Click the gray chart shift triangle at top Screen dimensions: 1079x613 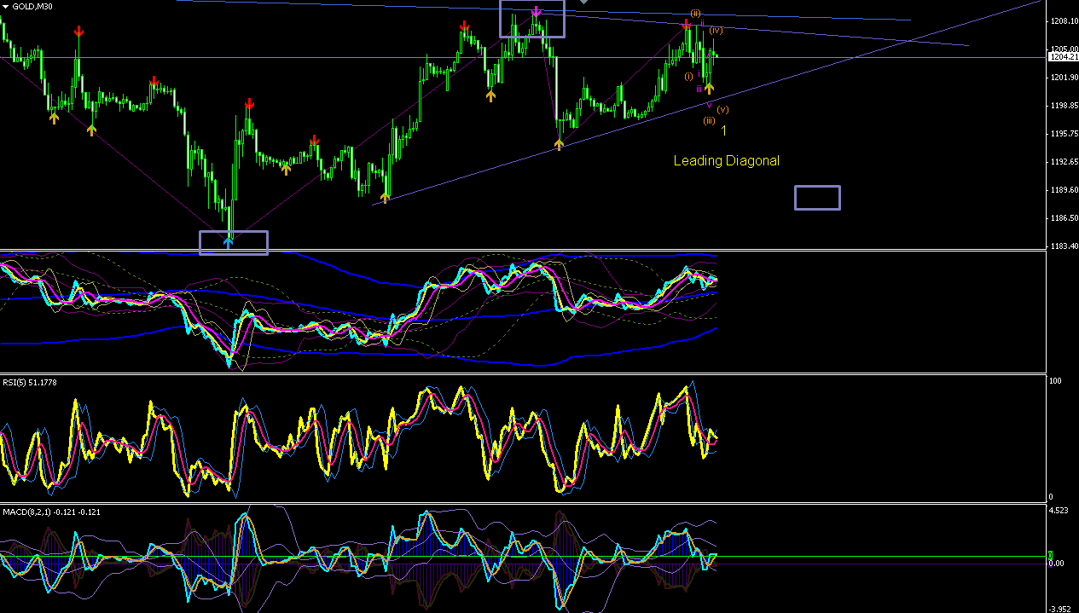(x=583, y=3)
